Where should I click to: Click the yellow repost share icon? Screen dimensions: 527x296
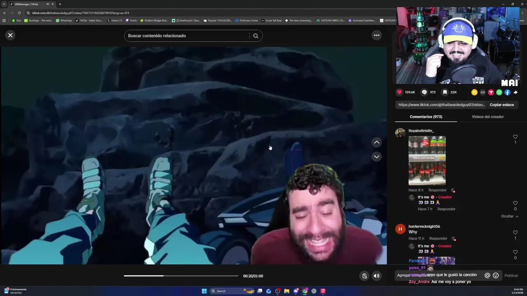(x=474, y=92)
